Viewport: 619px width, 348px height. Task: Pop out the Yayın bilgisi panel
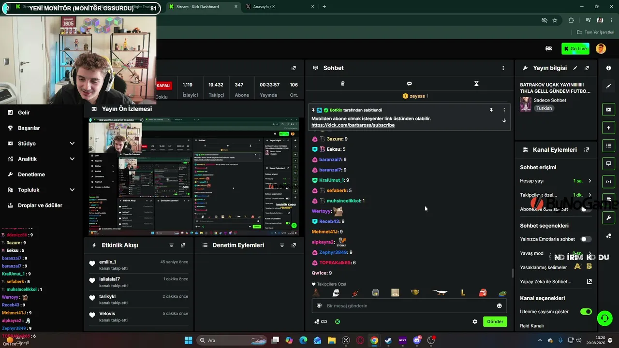pyautogui.click(x=587, y=68)
